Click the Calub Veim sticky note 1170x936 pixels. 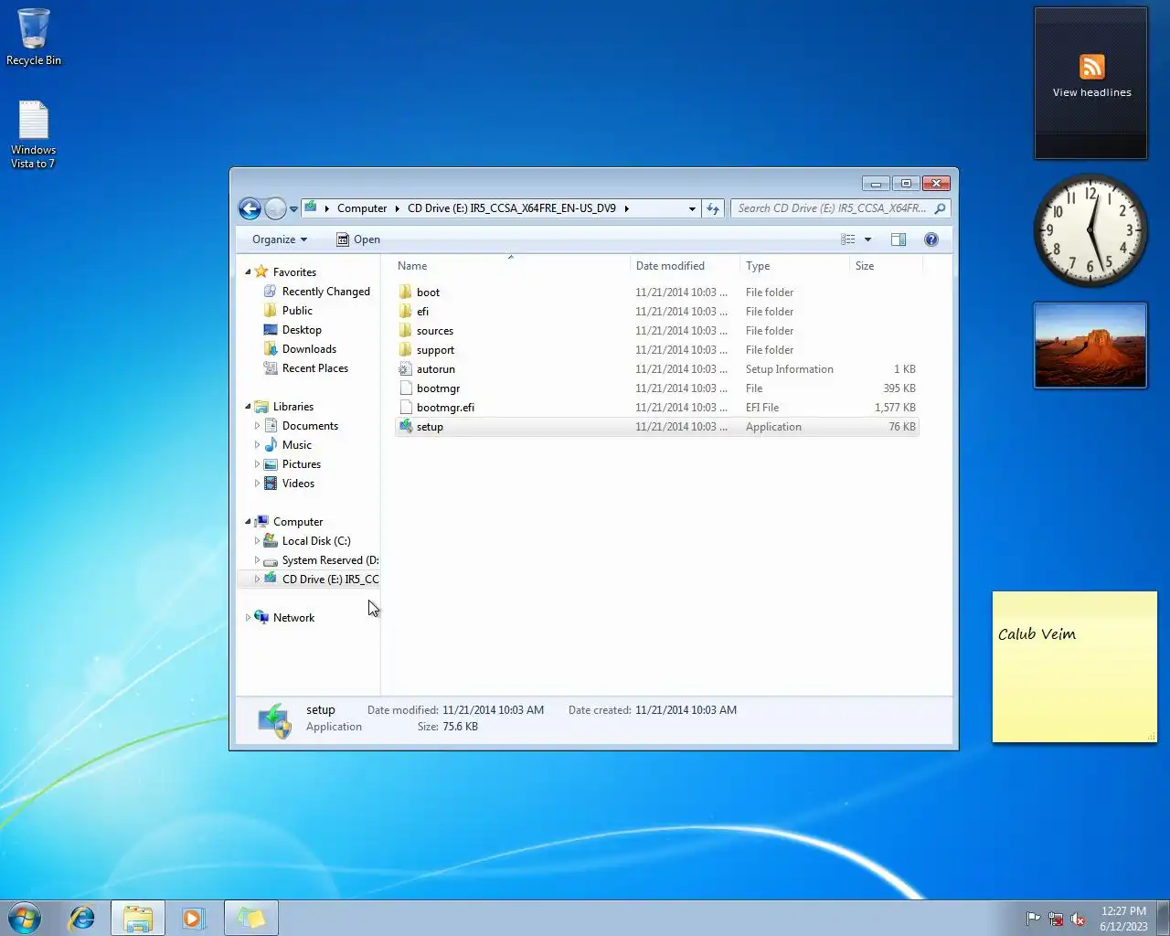[x=1075, y=666]
